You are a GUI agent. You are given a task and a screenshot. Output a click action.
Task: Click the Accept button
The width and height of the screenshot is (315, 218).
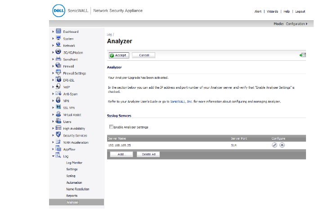click(x=119, y=55)
